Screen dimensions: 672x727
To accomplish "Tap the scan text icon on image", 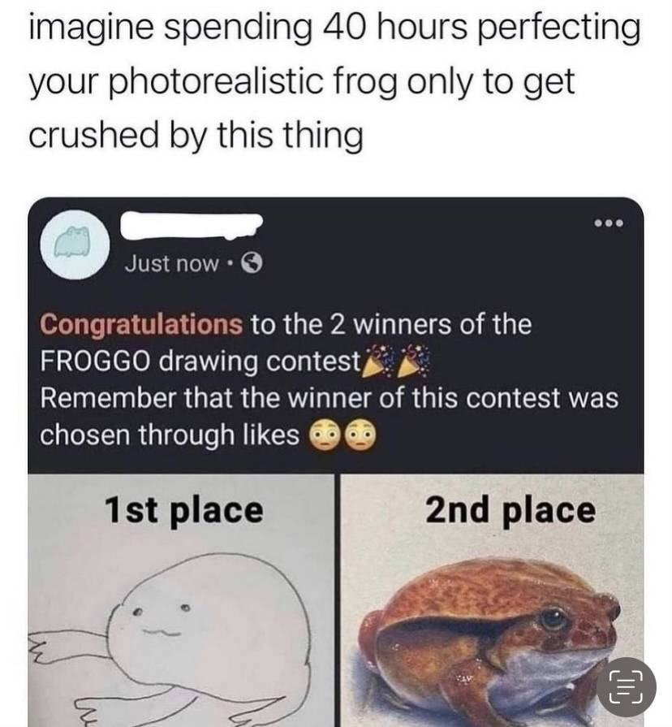I will (x=627, y=686).
